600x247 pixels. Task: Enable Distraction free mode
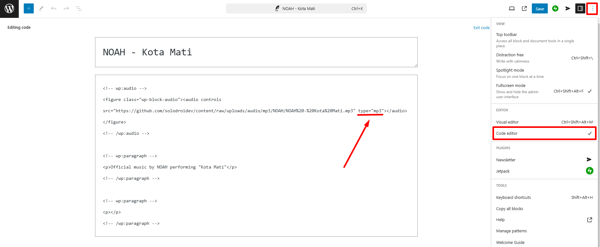point(544,58)
